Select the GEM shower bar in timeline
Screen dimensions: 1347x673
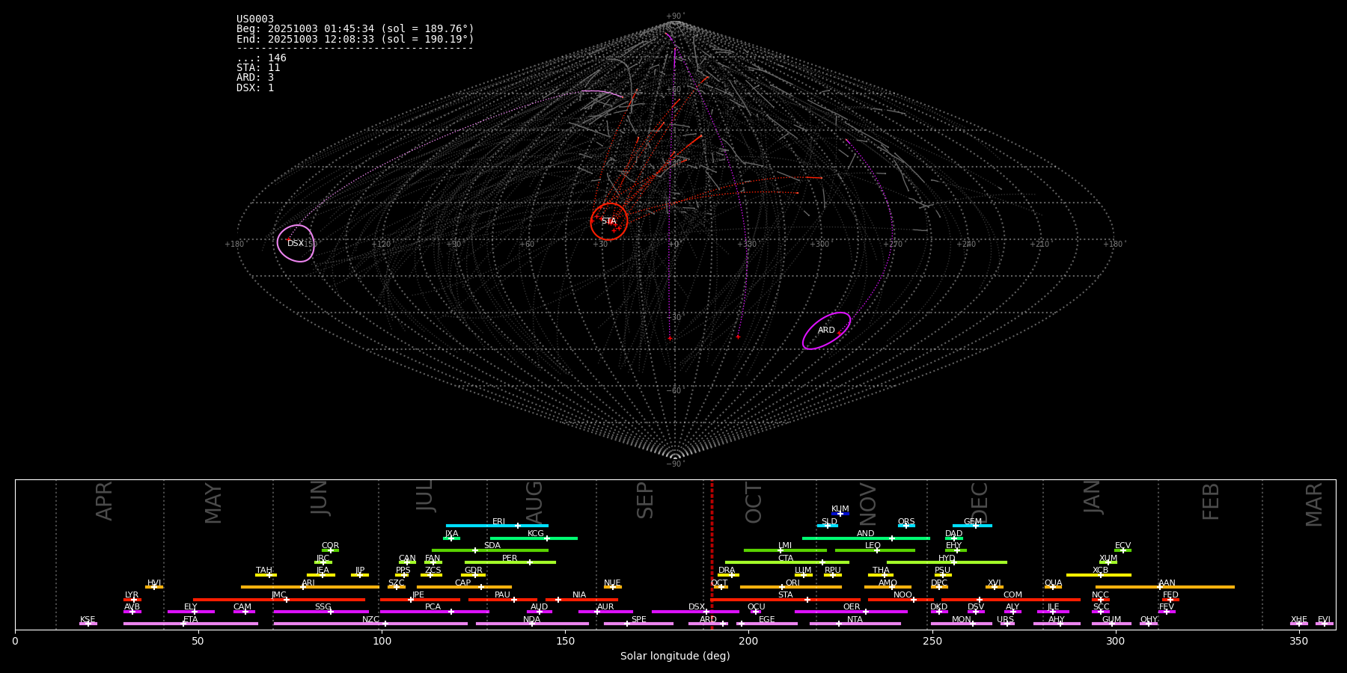coord(972,526)
